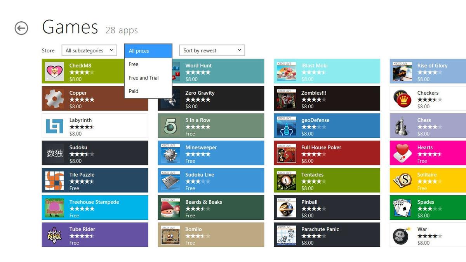Filter by Paid apps

[x=148, y=91]
